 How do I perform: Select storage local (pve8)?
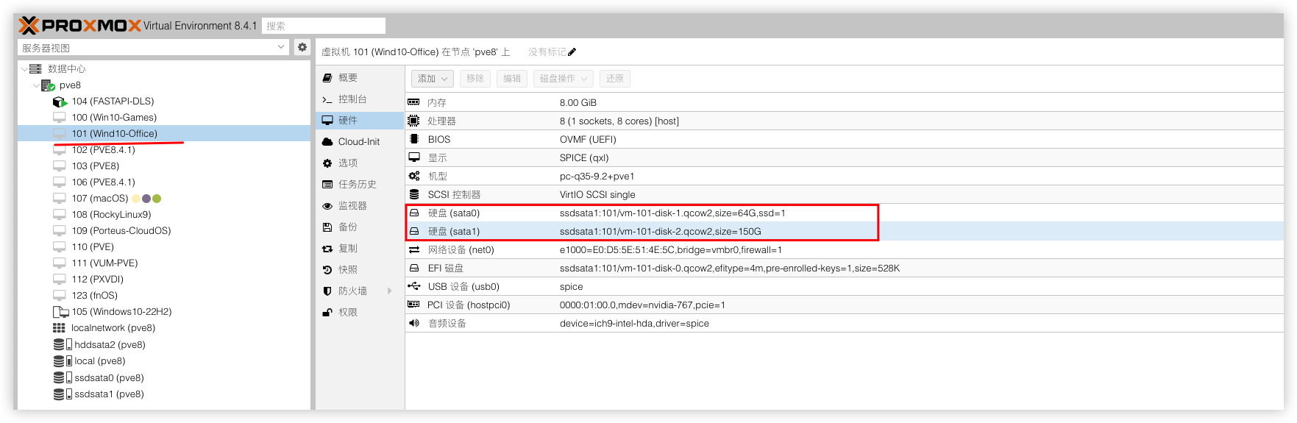[100, 361]
